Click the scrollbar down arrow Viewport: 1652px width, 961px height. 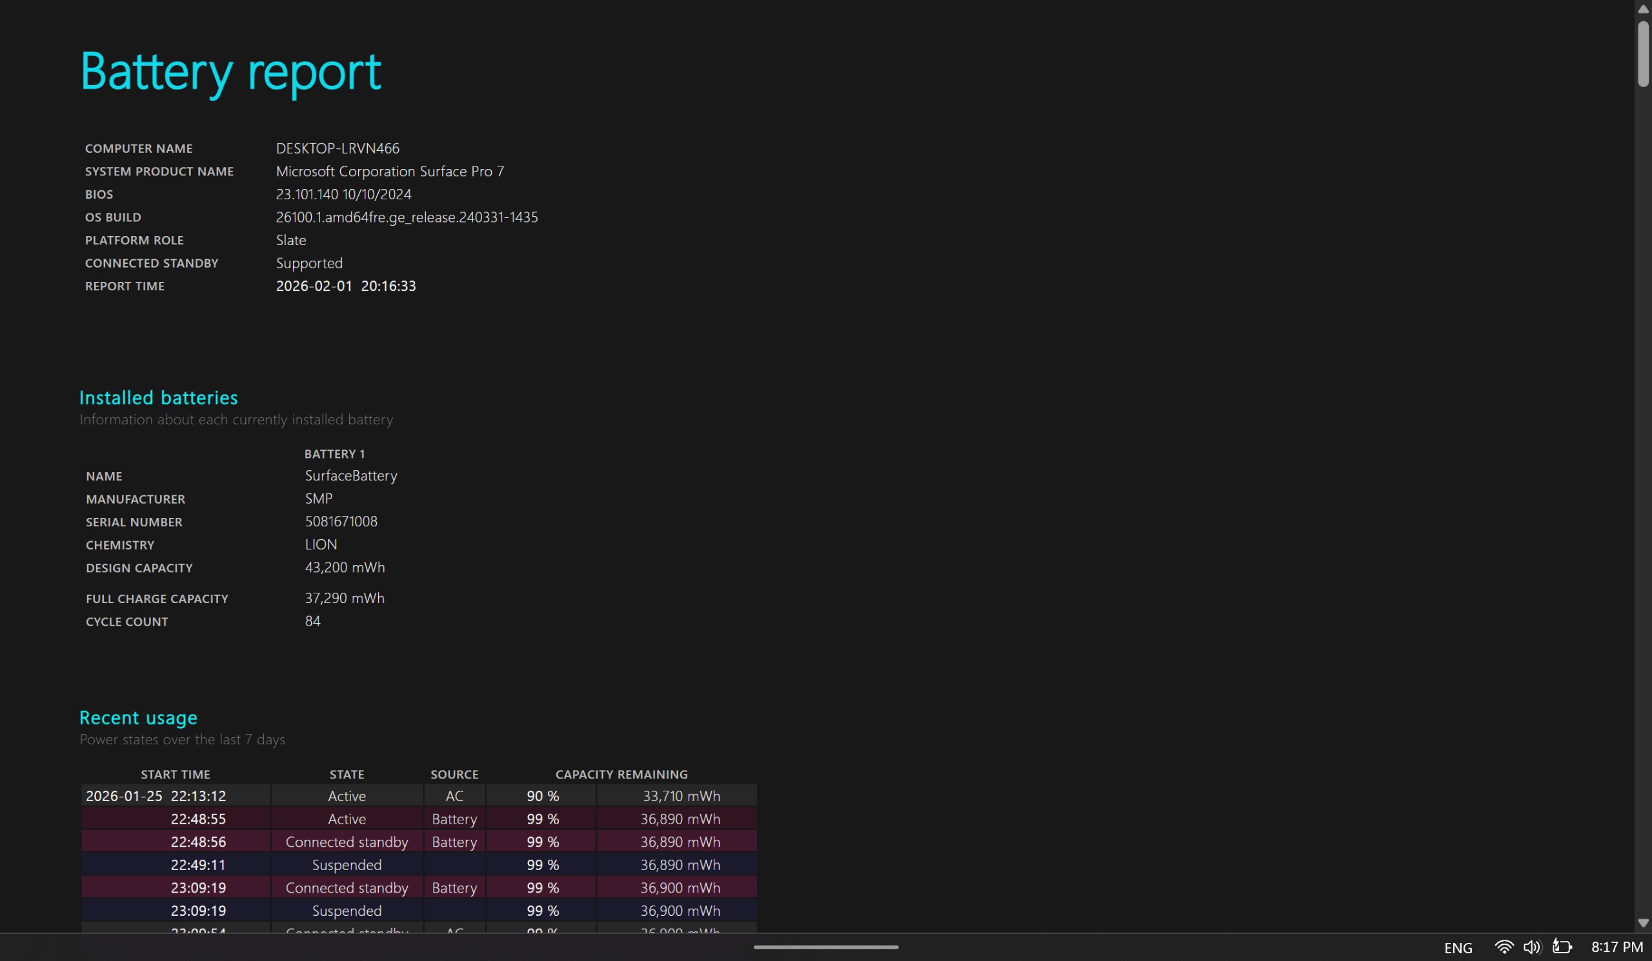click(x=1643, y=923)
